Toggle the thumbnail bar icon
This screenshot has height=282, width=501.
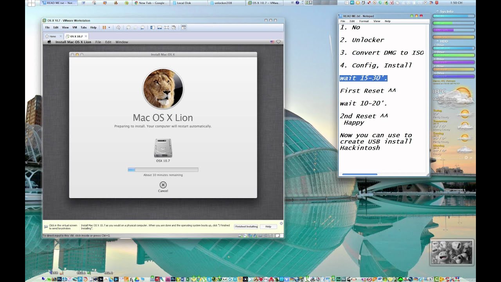coord(160,27)
